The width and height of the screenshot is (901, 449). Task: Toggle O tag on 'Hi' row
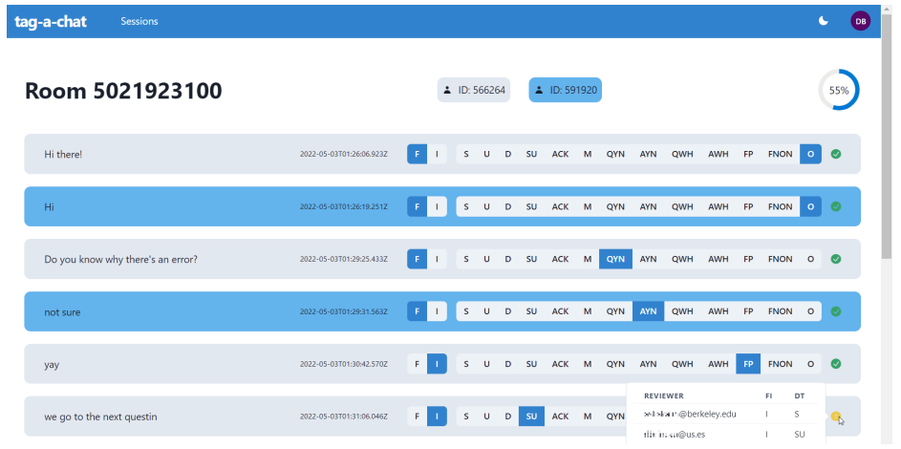coord(810,206)
